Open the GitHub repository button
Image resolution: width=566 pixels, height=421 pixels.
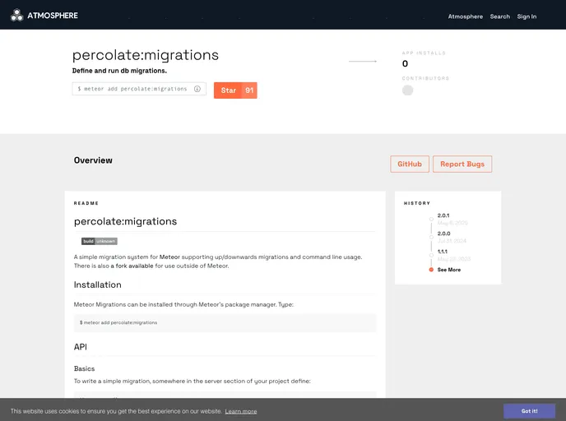click(x=410, y=164)
